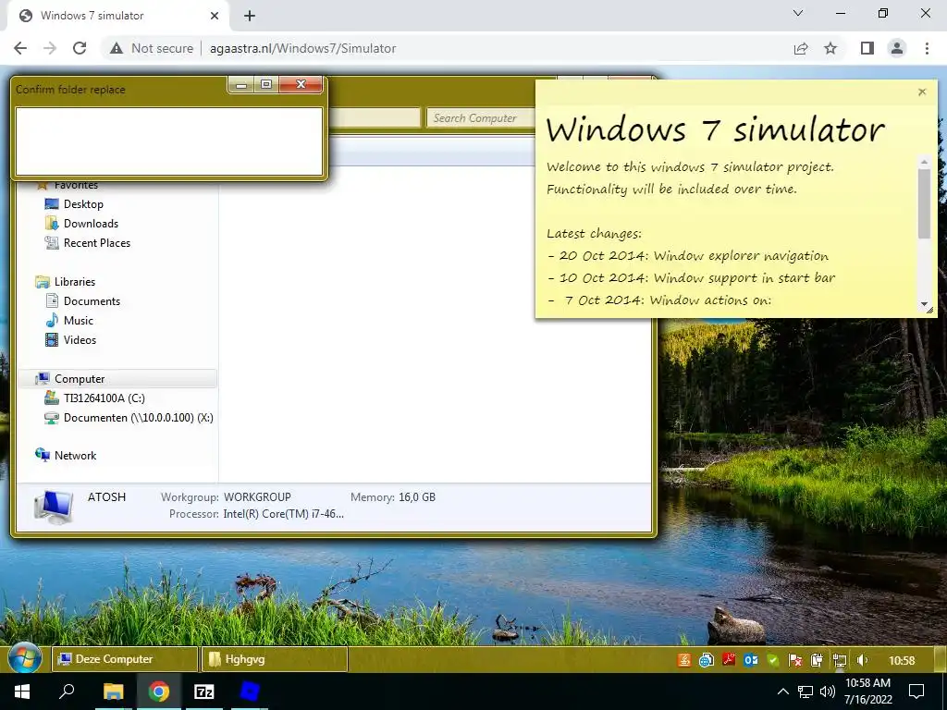Minimize the Confirm folder replace dialog

click(x=241, y=84)
